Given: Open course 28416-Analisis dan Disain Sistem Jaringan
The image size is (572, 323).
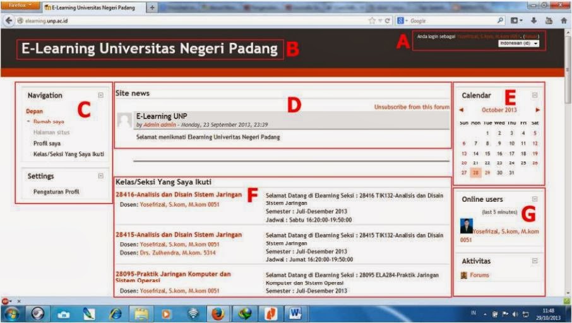Looking at the screenshot, I should [x=179, y=195].
